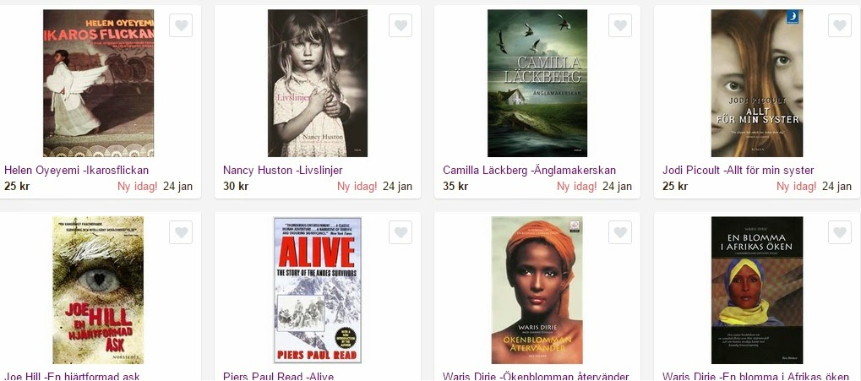Favorite Joe Hill book via heart icon
The image size is (861, 381).
click(x=181, y=232)
